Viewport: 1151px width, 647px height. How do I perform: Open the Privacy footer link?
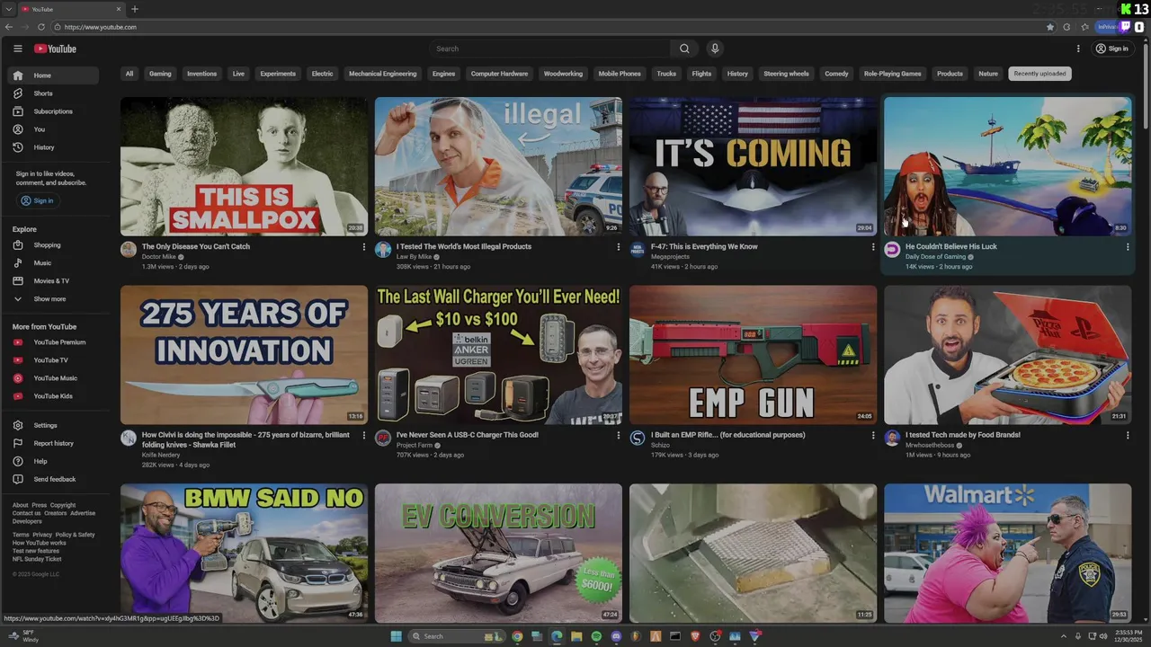click(x=42, y=535)
